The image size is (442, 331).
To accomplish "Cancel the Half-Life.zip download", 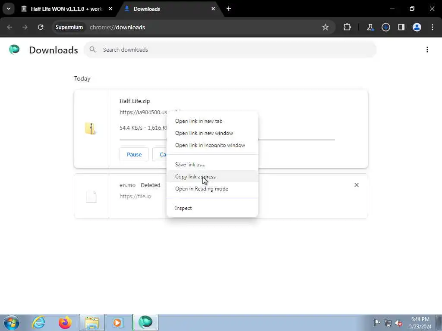I will [160, 155].
